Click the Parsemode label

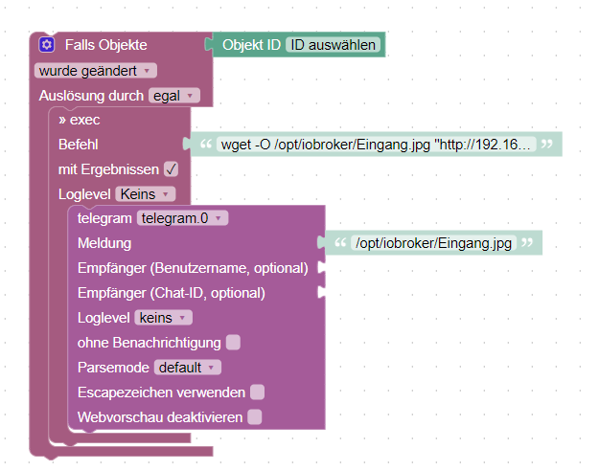[113, 368]
